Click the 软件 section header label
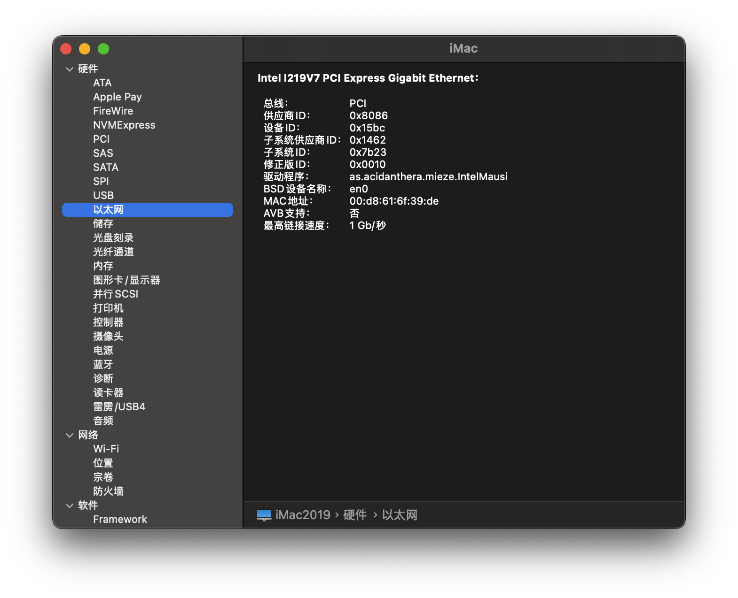738x598 pixels. (x=88, y=506)
